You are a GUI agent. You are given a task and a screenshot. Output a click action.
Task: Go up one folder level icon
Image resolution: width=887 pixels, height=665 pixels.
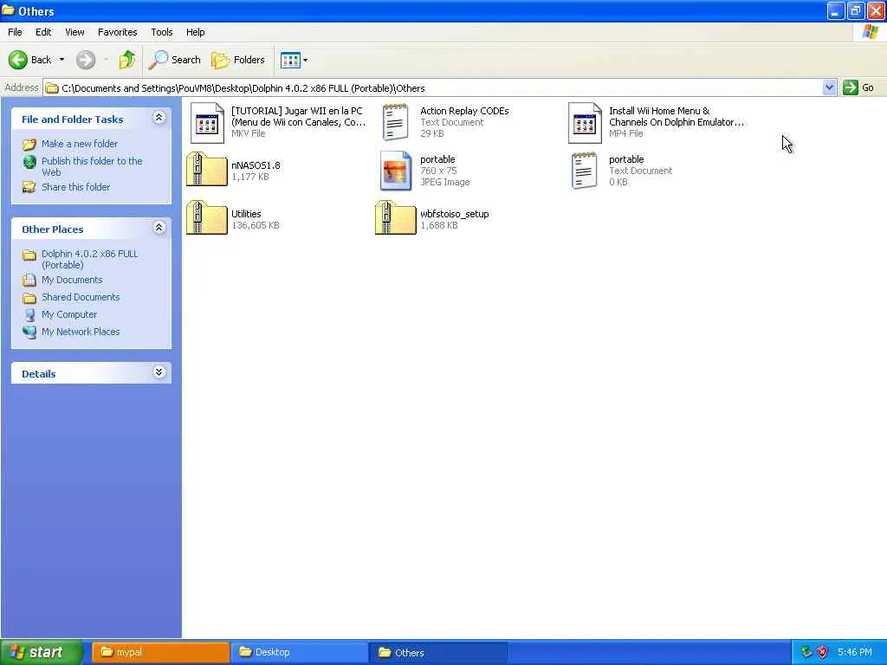(127, 60)
